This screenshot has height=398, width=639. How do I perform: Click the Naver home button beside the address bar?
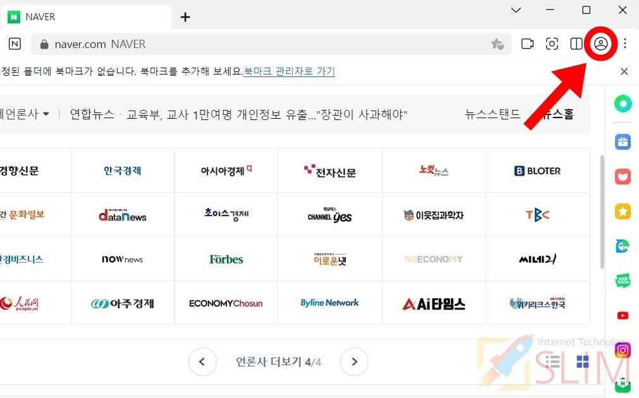(x=15, y=44)
